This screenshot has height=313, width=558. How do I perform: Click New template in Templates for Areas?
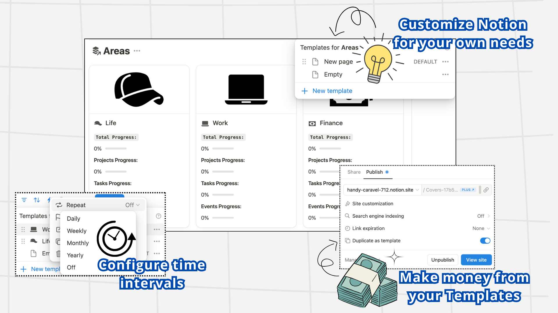coord(332,91)
